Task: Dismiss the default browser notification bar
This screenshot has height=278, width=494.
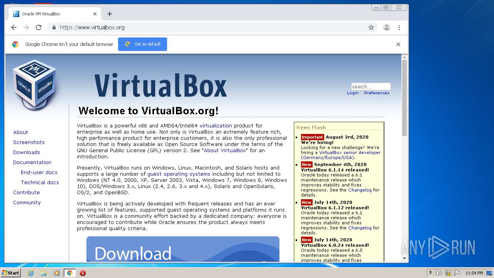Action: click(398, 44)
